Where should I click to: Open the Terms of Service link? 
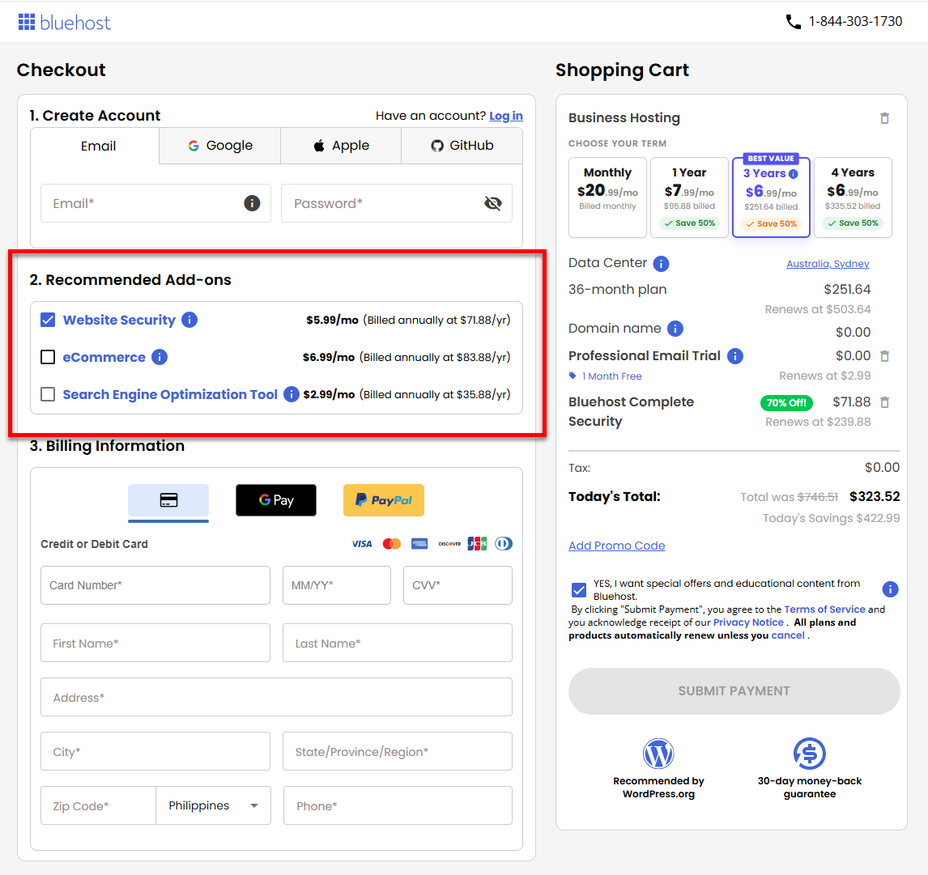[x=824, y=610]
